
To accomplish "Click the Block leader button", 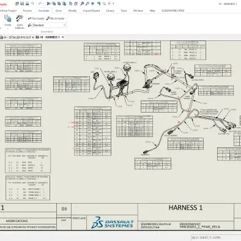I will 56,18.
